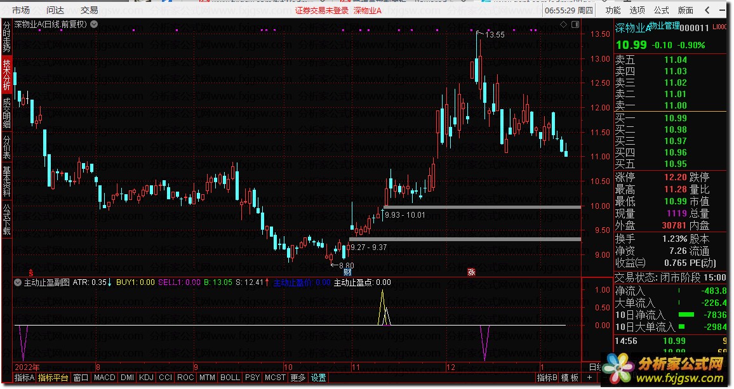734x389 pixels.
Task: Switch to the 基本资料 side tab
Action: click(x=6, y=181)
